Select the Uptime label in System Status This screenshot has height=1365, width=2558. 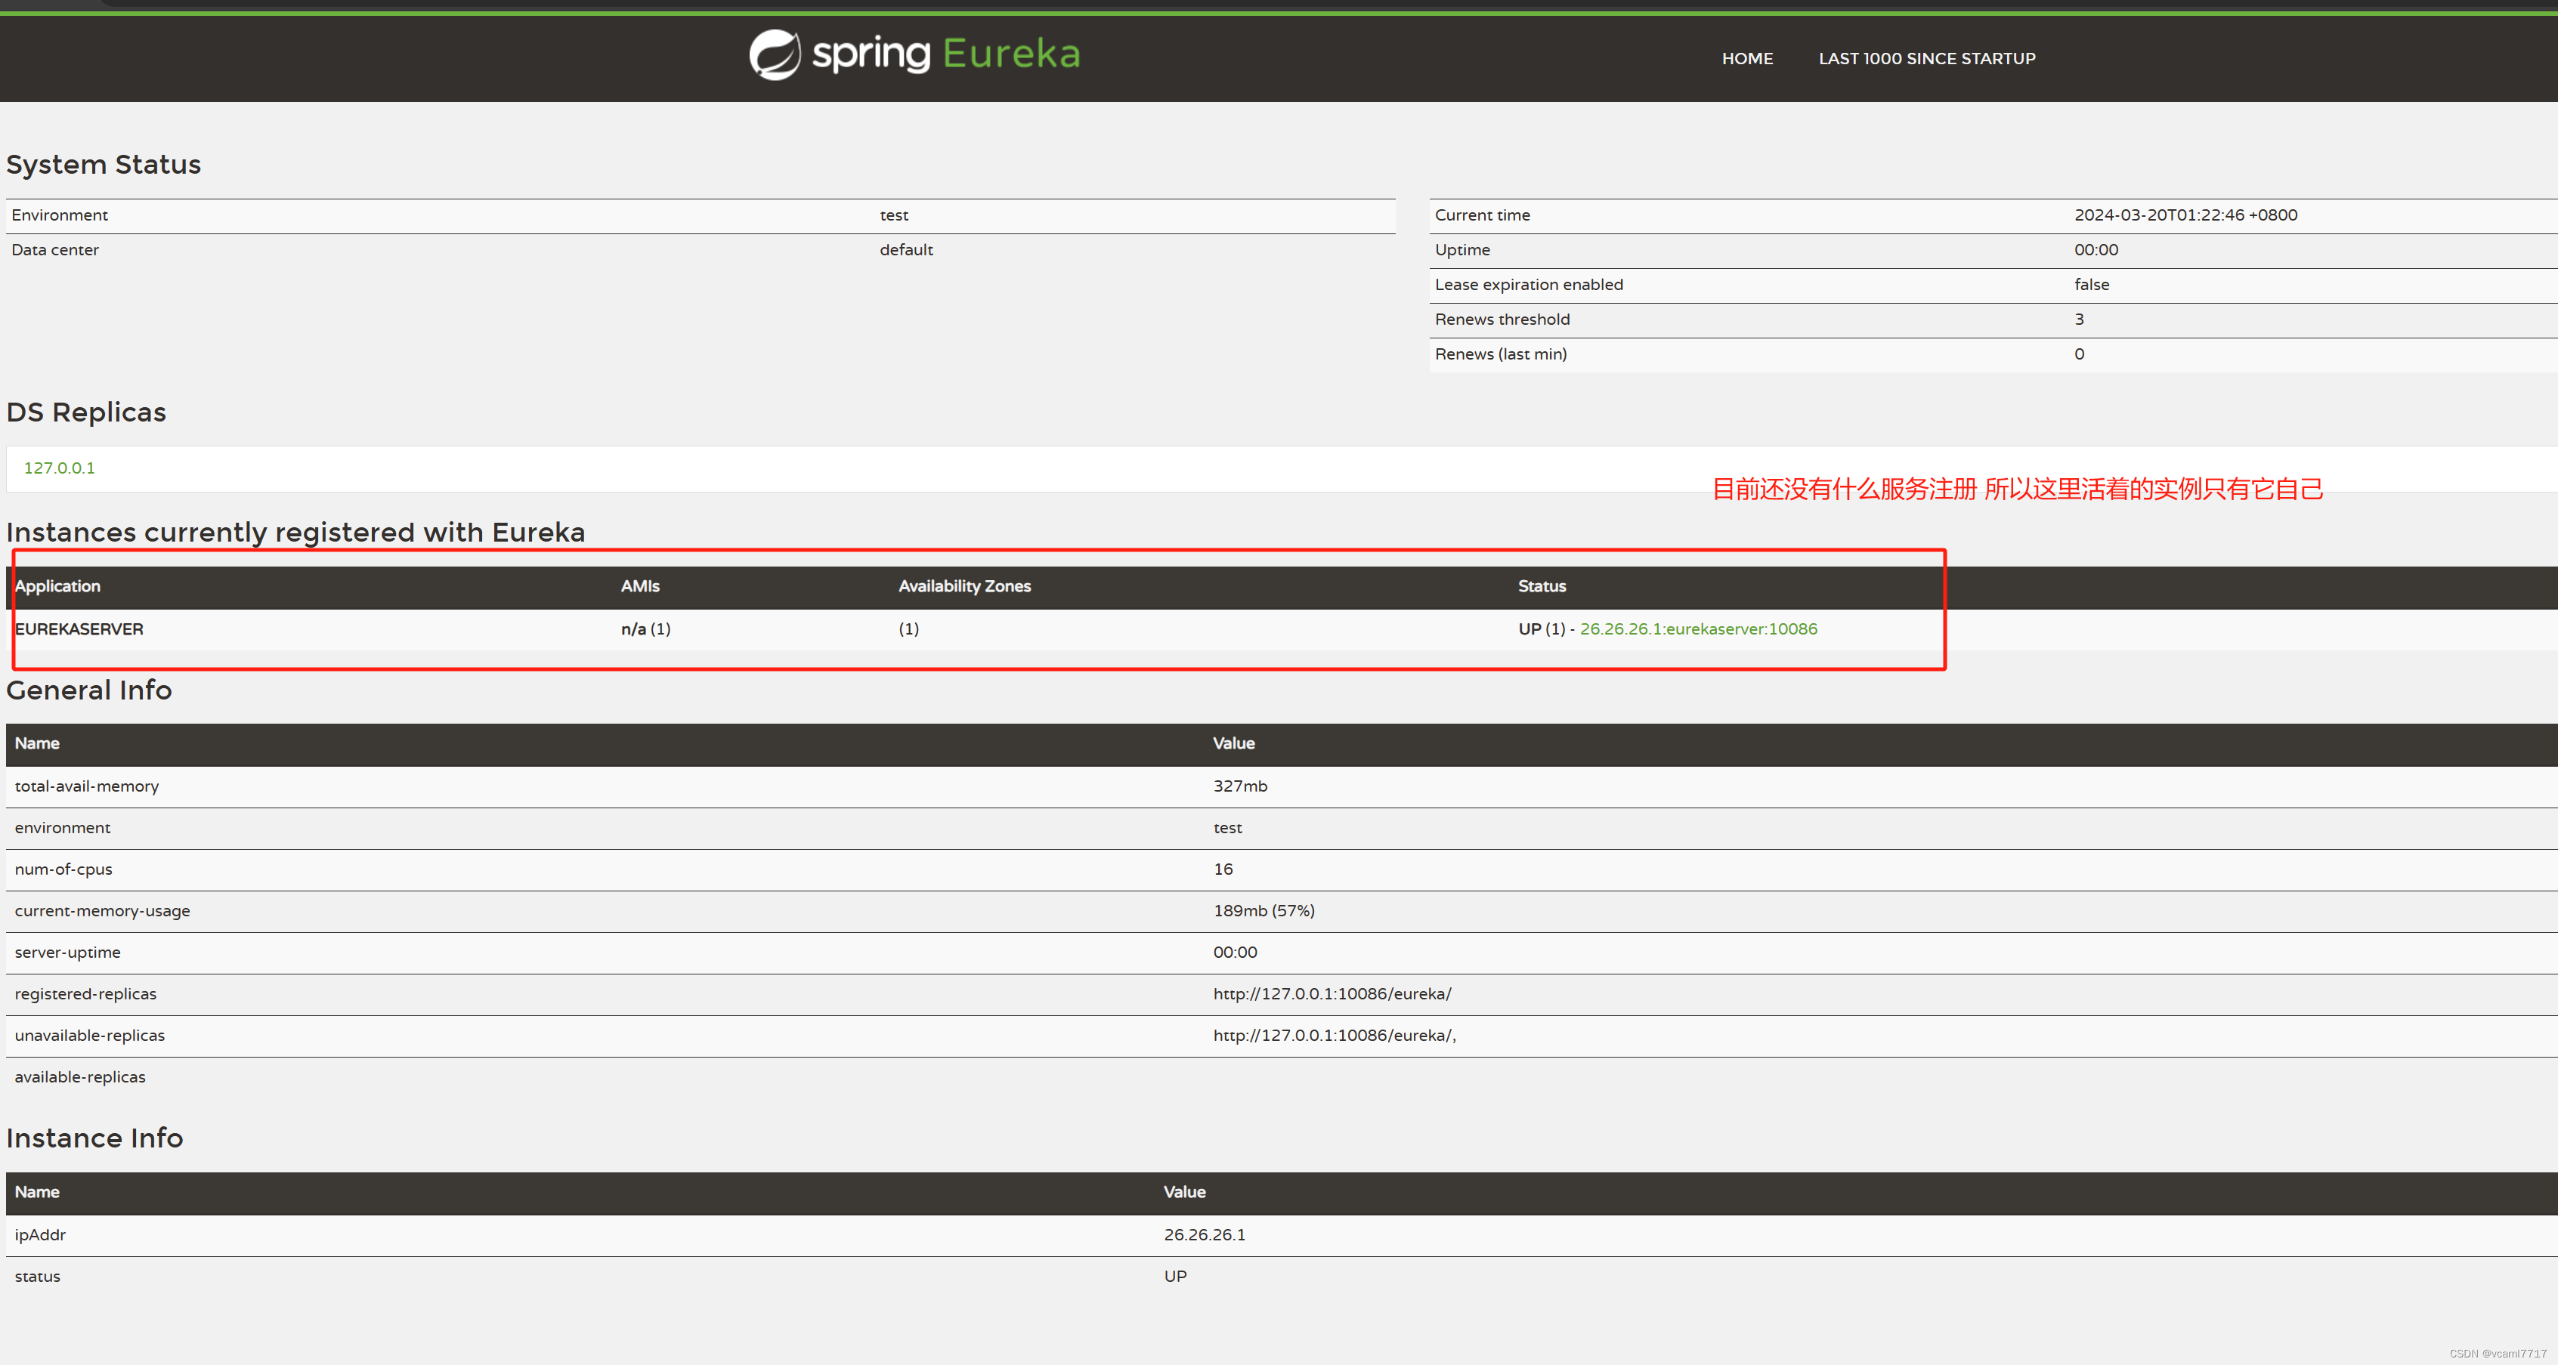1461,249
